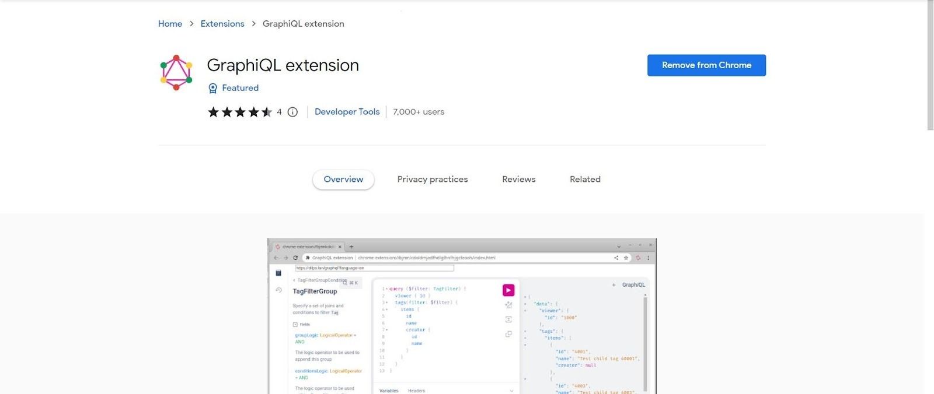Viewport: 934px width, 394px height.
Task: Open the Developer Tools category link
Action: click(x=347, y=112)
